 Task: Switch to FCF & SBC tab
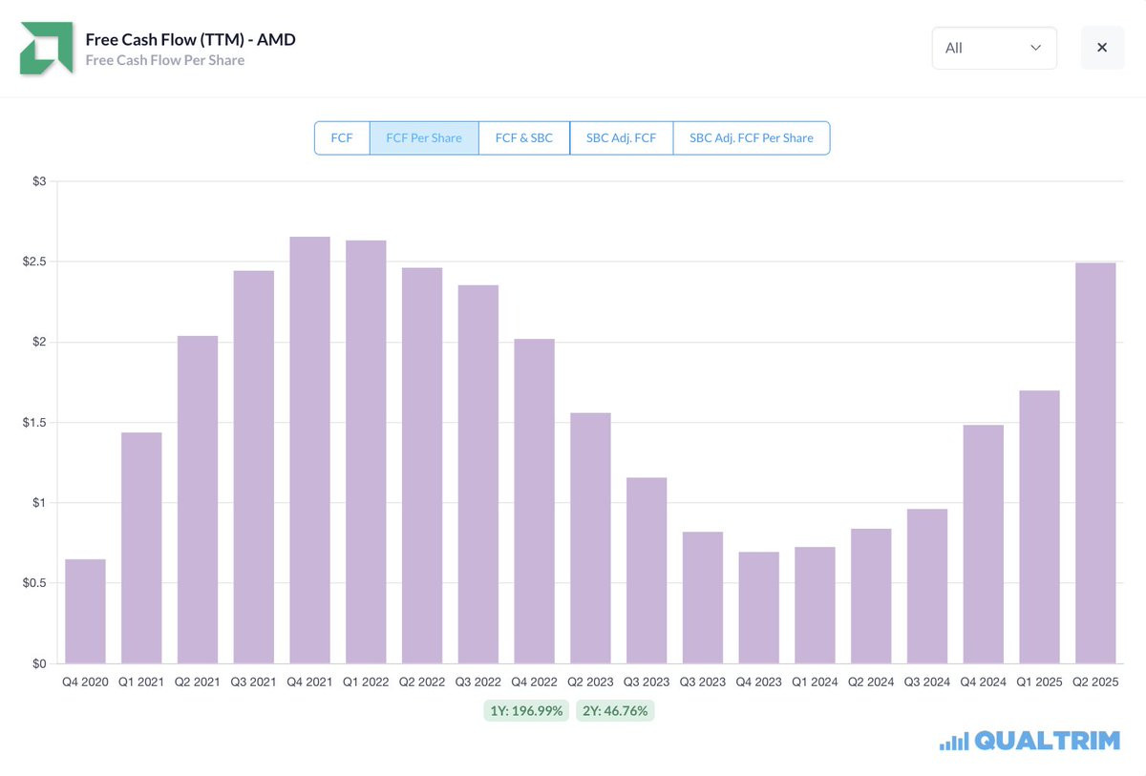pyautogui.click(x=523, y=137)
